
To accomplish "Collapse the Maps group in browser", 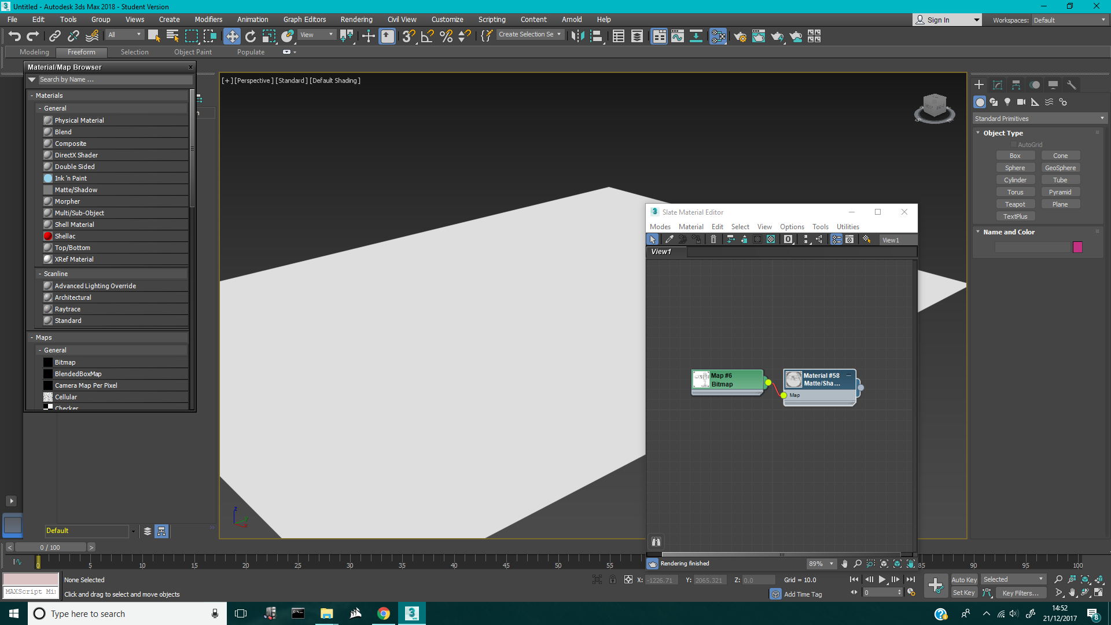I will [x=32, y=337].
